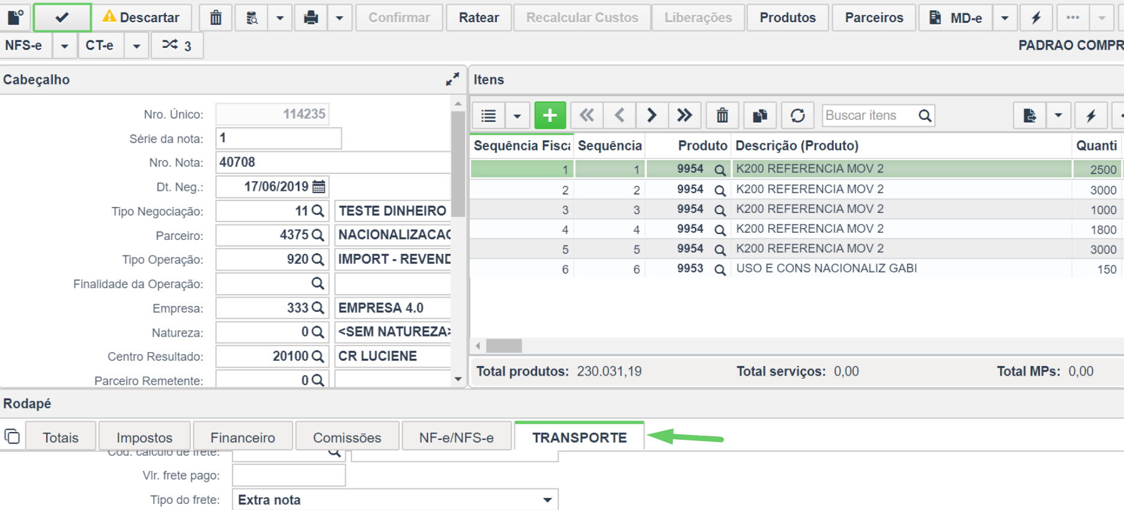Viewport: 1124px width, 510px height.
Task: Search Parceiro with the magnifier icon
Action: click(x=318, y=235)
